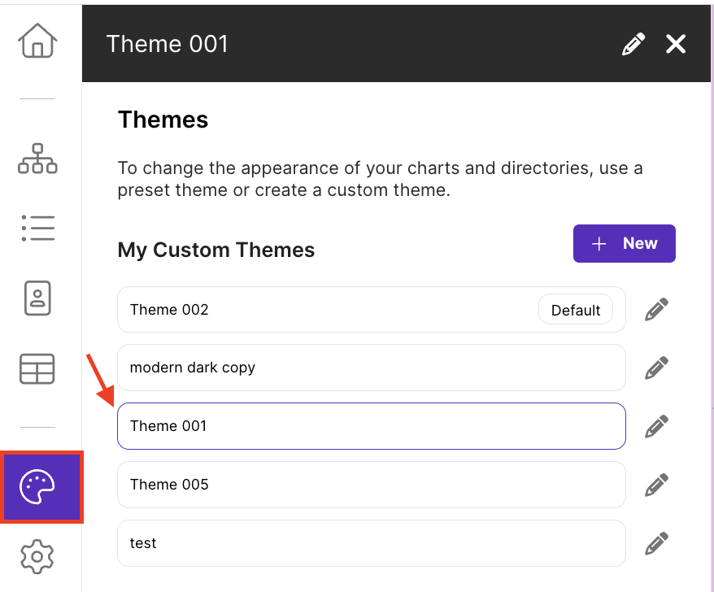Viewport: 714px width, 592px height.
Task: Create a new custom theme
Action: click(x=625, y=244)
